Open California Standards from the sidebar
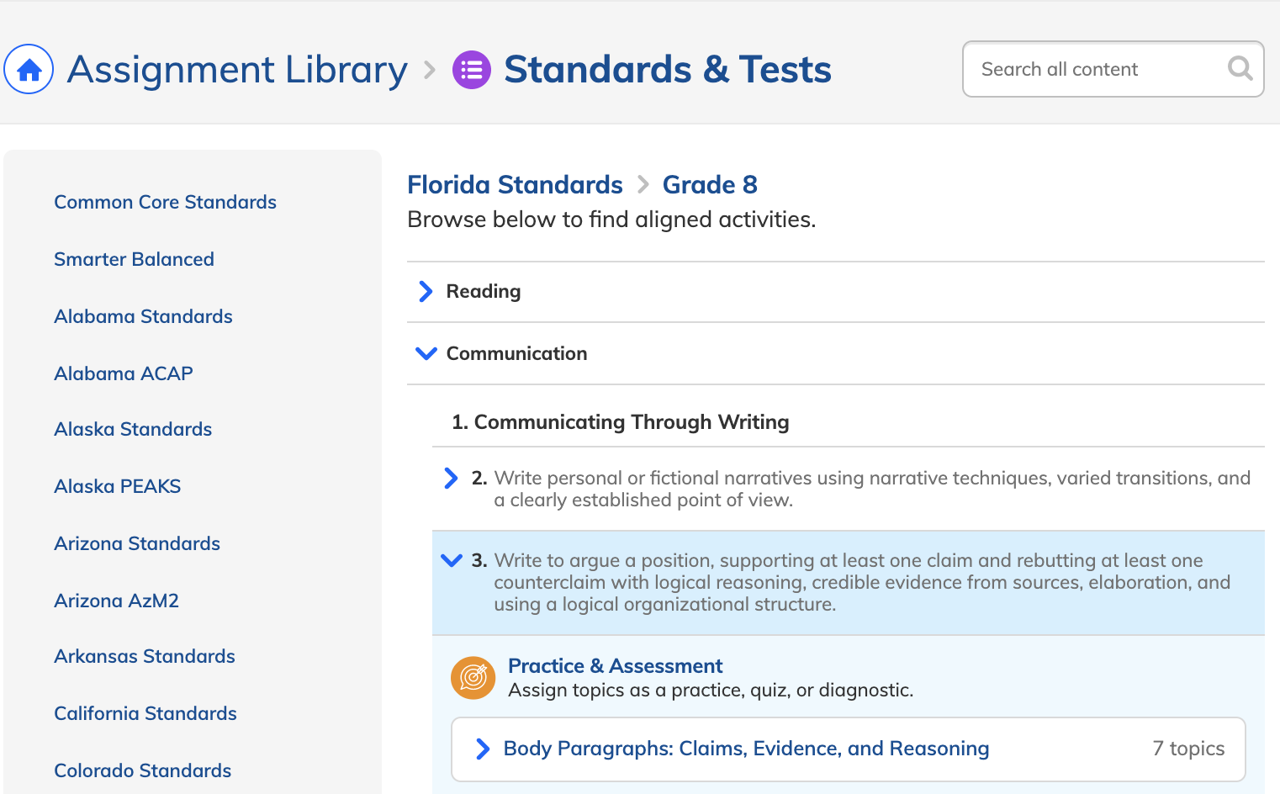Screen dimensions: 1280x794 [145, 713]
